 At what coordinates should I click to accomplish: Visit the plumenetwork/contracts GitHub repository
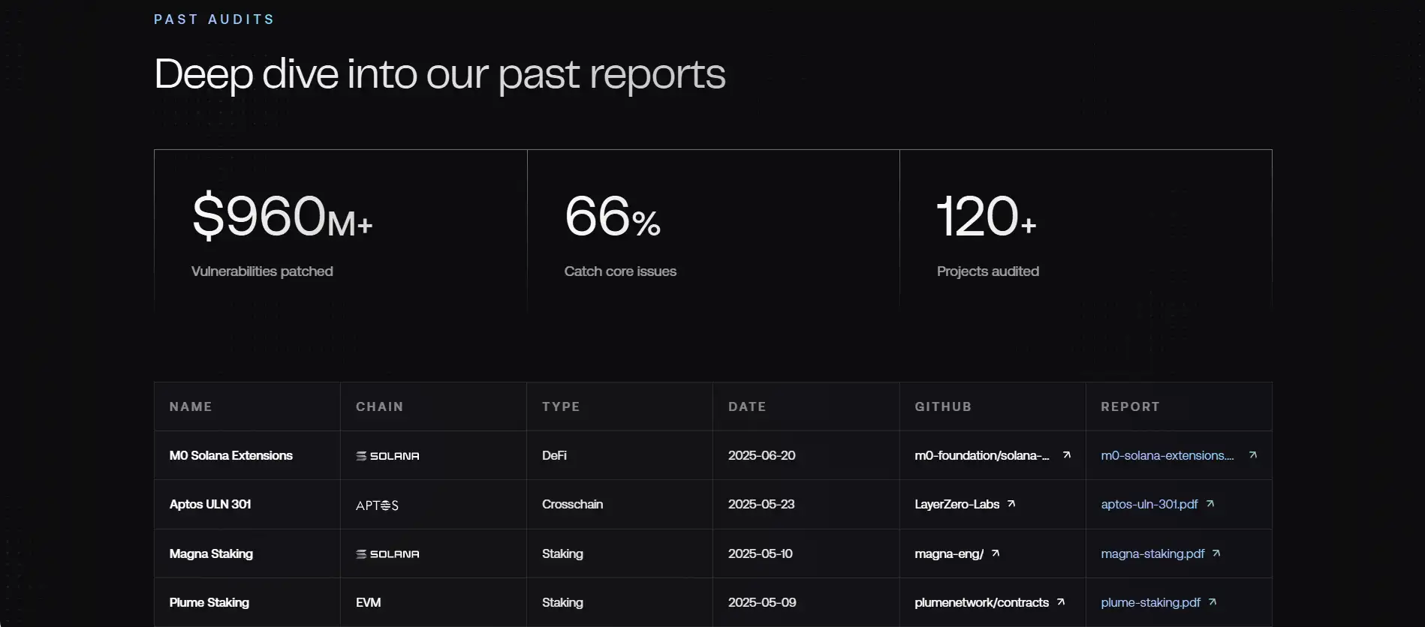[981, 602]
